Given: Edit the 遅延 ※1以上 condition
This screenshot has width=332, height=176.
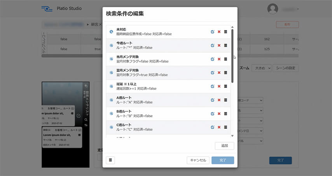Looking at the screenshot, I should coord(212,86).
